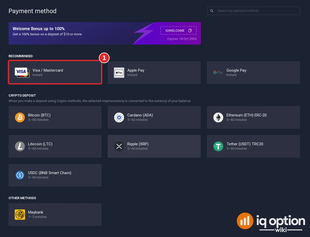The height and width of the screenshot is (237, 310).
Task: Click the Welcome Bonus up to 100% heading
Action: coord(38,29)
